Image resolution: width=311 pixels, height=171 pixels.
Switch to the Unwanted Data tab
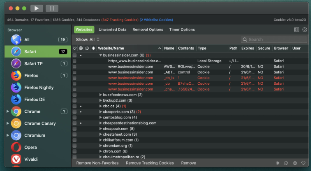click(x=112, y=30)
